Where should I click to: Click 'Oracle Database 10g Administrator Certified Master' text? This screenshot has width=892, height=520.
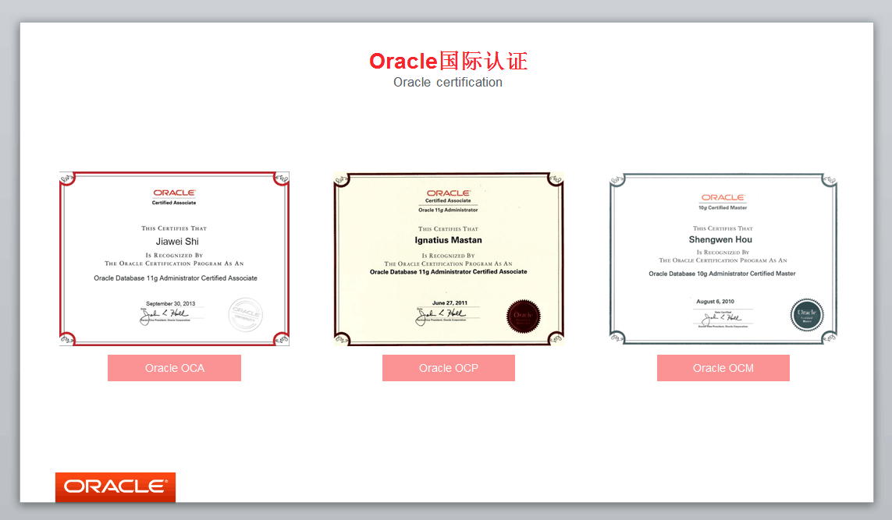tap(722, 274)
